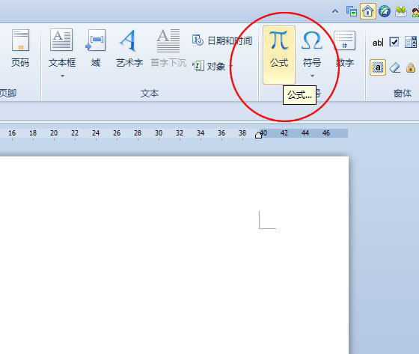Click the 数字 number icon
The height and width of the screenshot is (354, 419).
tap(345, 40)
